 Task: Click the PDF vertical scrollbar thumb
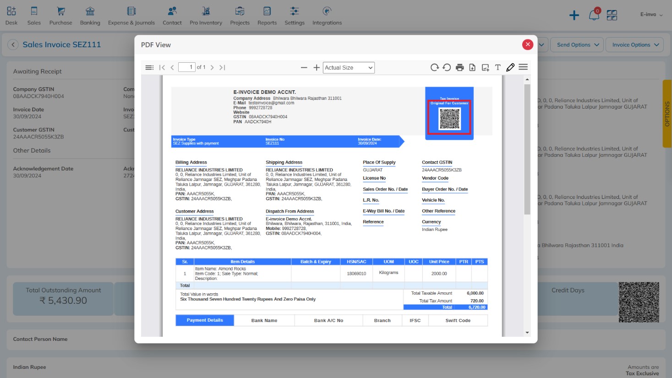pos(527,149)
